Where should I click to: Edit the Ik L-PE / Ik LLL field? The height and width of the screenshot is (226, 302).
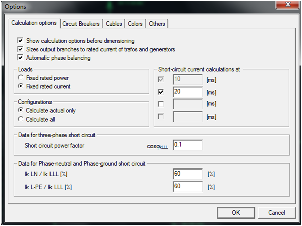[187, 187]
